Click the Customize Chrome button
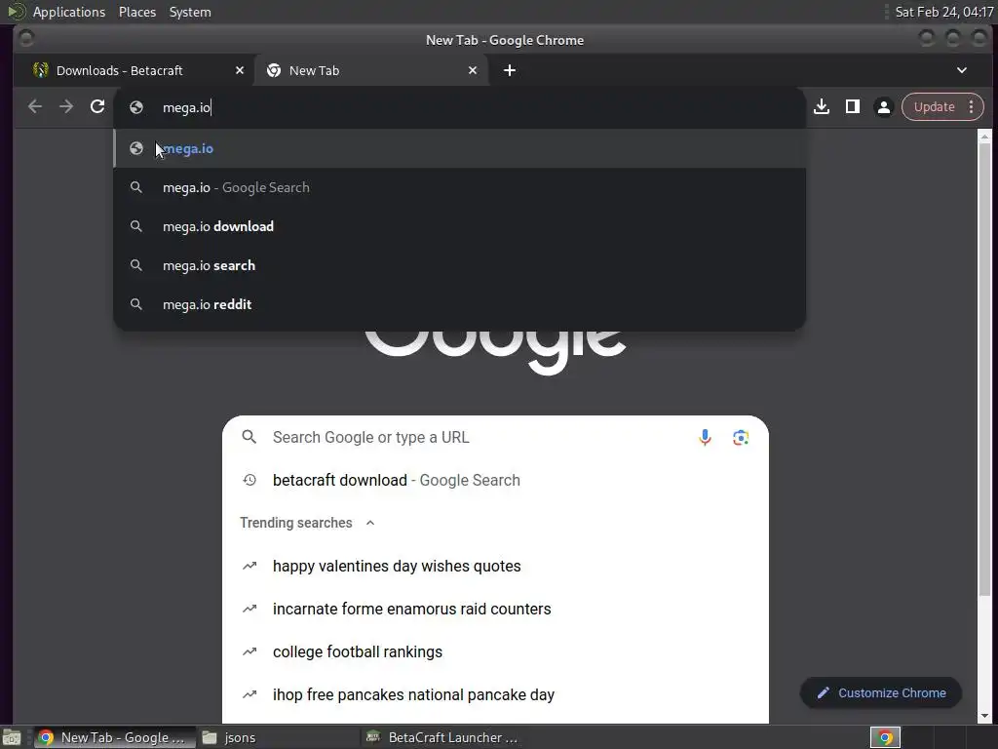 coord(881,692)
